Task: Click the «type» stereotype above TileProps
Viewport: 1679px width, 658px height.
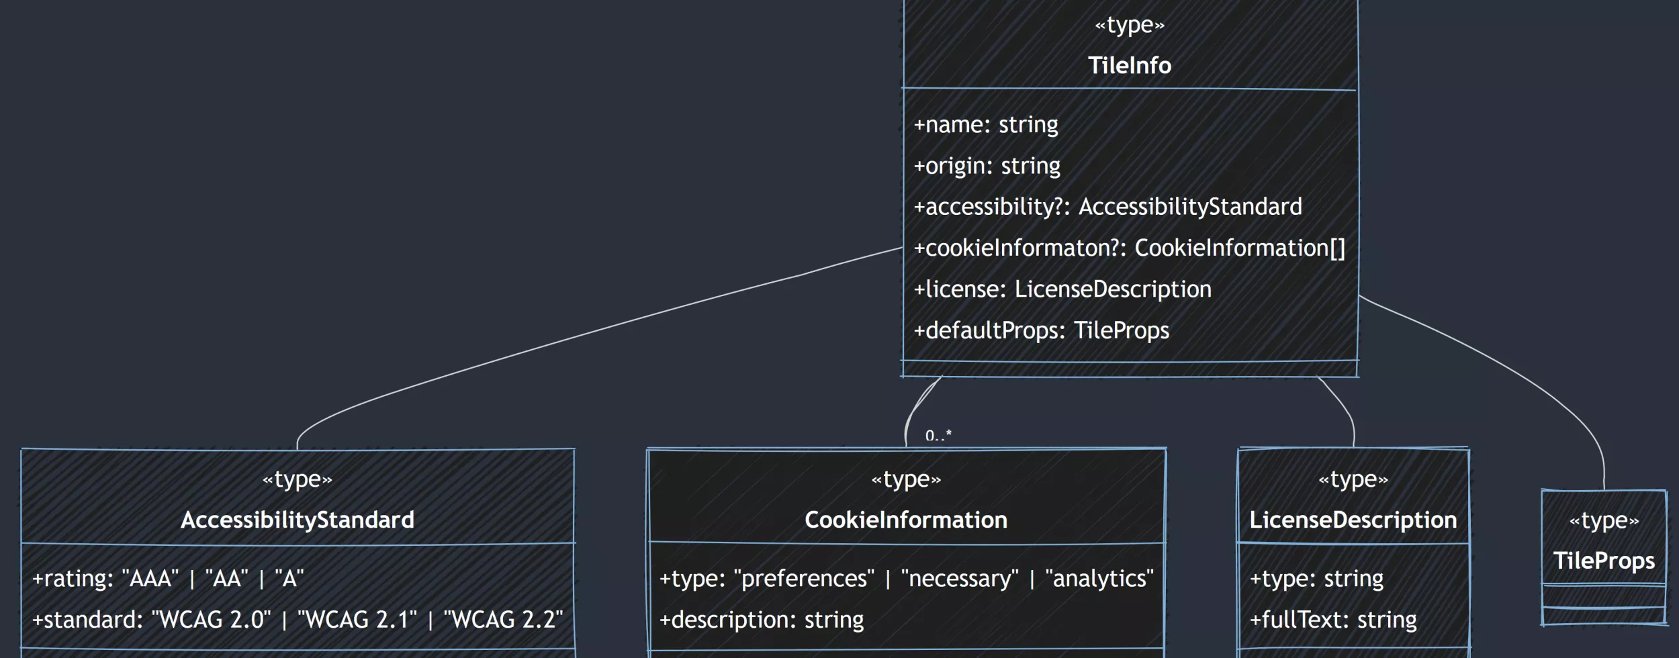Action: [1604, 520]
